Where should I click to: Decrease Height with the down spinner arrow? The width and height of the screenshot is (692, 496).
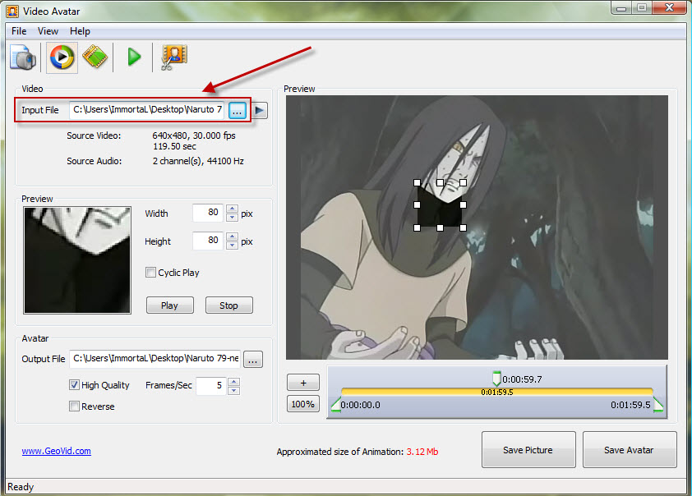click(x=232, y=246)
